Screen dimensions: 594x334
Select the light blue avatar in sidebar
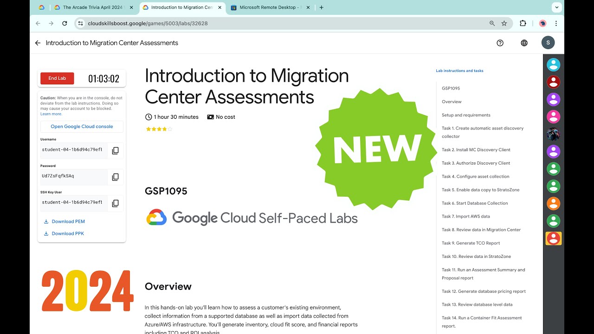[x=553, y=64]
